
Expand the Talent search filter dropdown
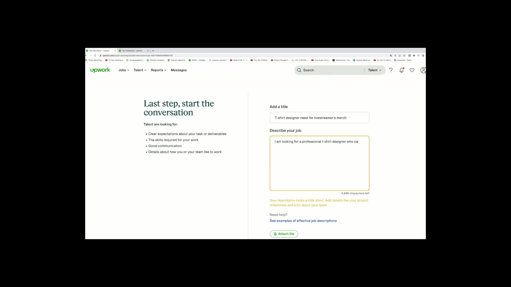point(374,70)
